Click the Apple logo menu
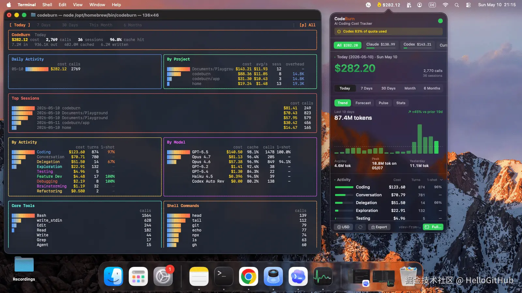 tap(9, 5)
